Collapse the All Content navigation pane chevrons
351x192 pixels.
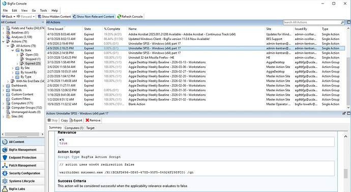[x=43, y=22]
